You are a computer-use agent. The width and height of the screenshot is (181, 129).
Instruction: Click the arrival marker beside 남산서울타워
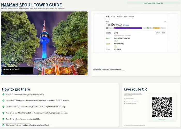(107, 50)
